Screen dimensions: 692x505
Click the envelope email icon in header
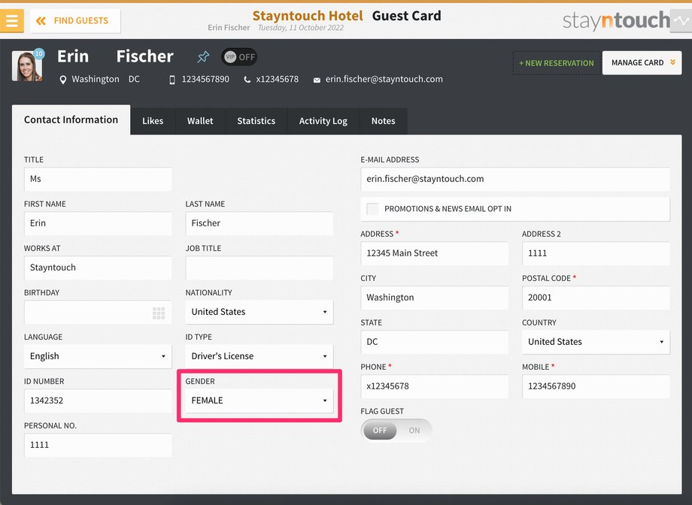coord(317,80)
